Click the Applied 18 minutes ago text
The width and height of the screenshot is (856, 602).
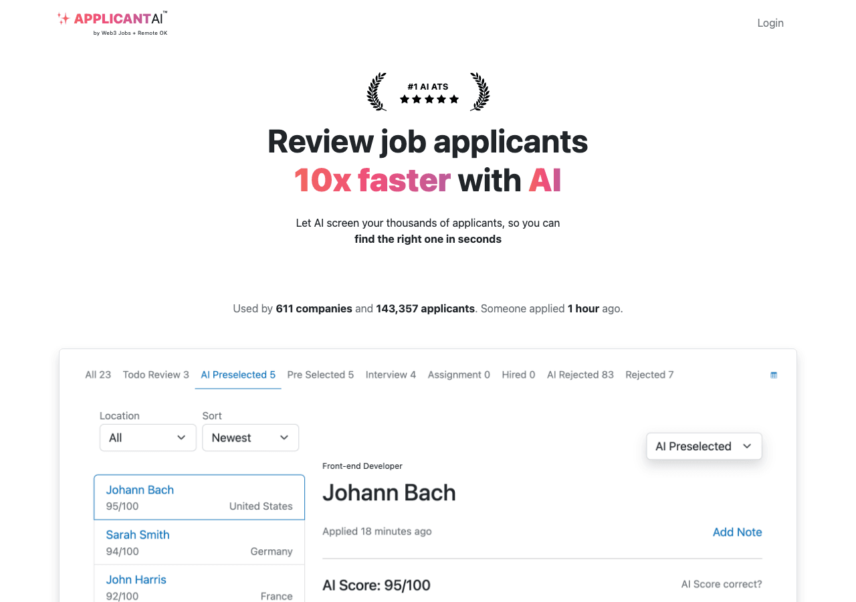(x=377, y=531)
